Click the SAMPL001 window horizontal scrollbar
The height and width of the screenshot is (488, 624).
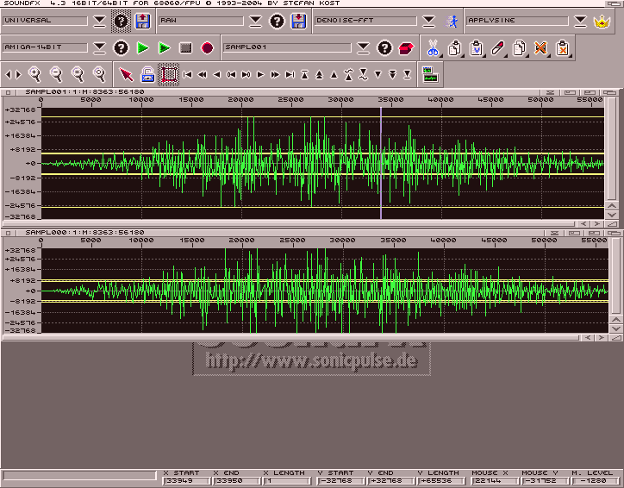(x=289, y=224)
